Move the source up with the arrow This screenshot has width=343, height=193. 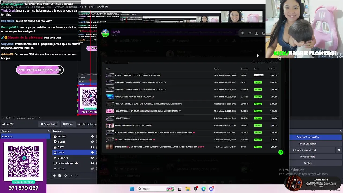pyautogui.click(x=72, y=176)
